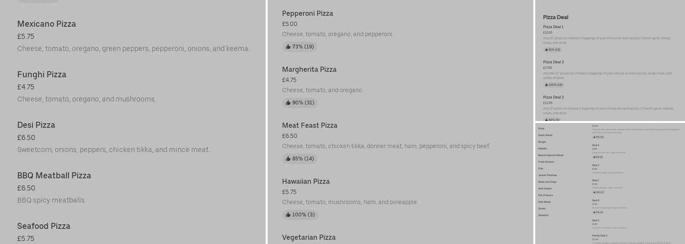Click the thumbs-up rating under Deal 5
This screenshot has height=244, width=685.
[x=597, y=157]
